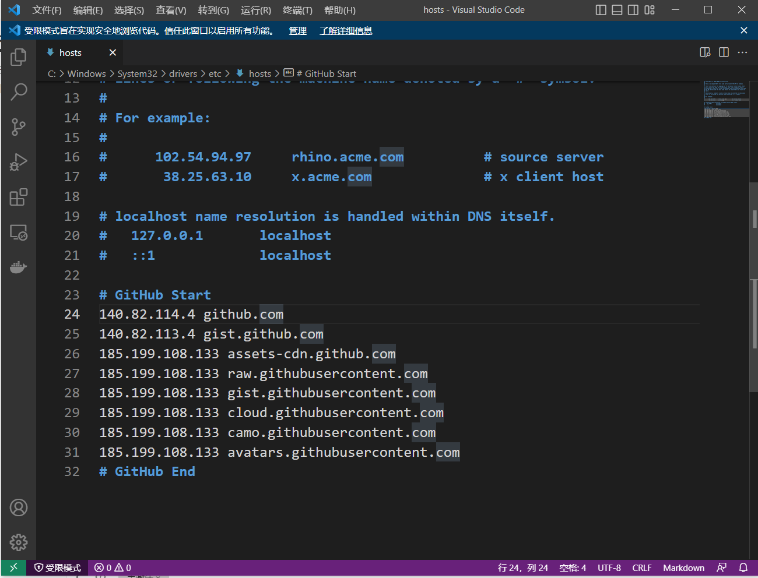
Task: Open the 编辑(E) menu
Action: pos(88,10)
